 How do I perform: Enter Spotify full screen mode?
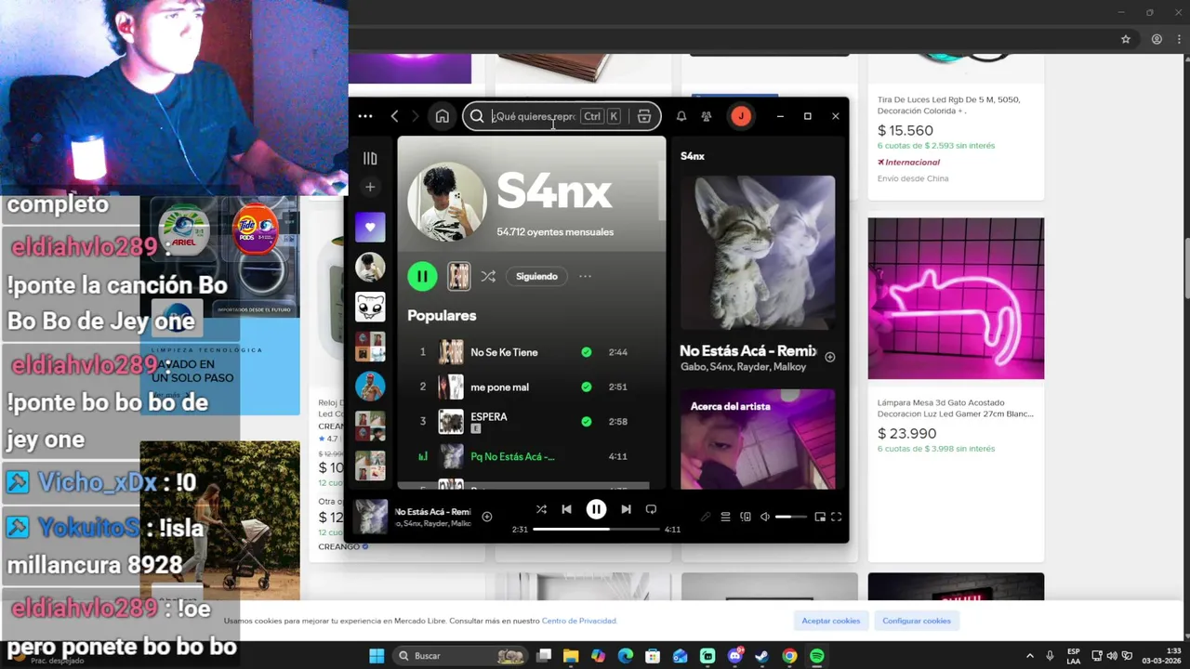[x=836, y=517]
